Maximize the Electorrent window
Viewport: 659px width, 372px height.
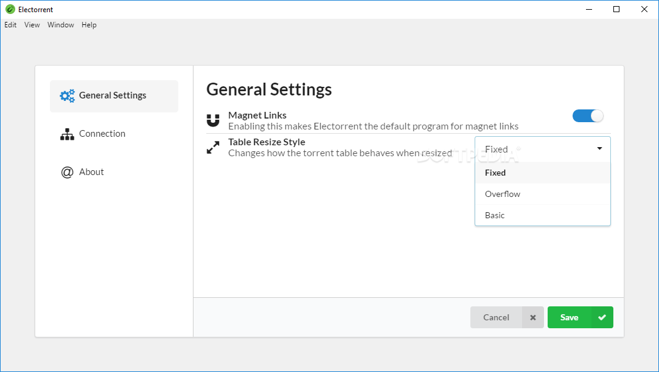coord(616,9)
